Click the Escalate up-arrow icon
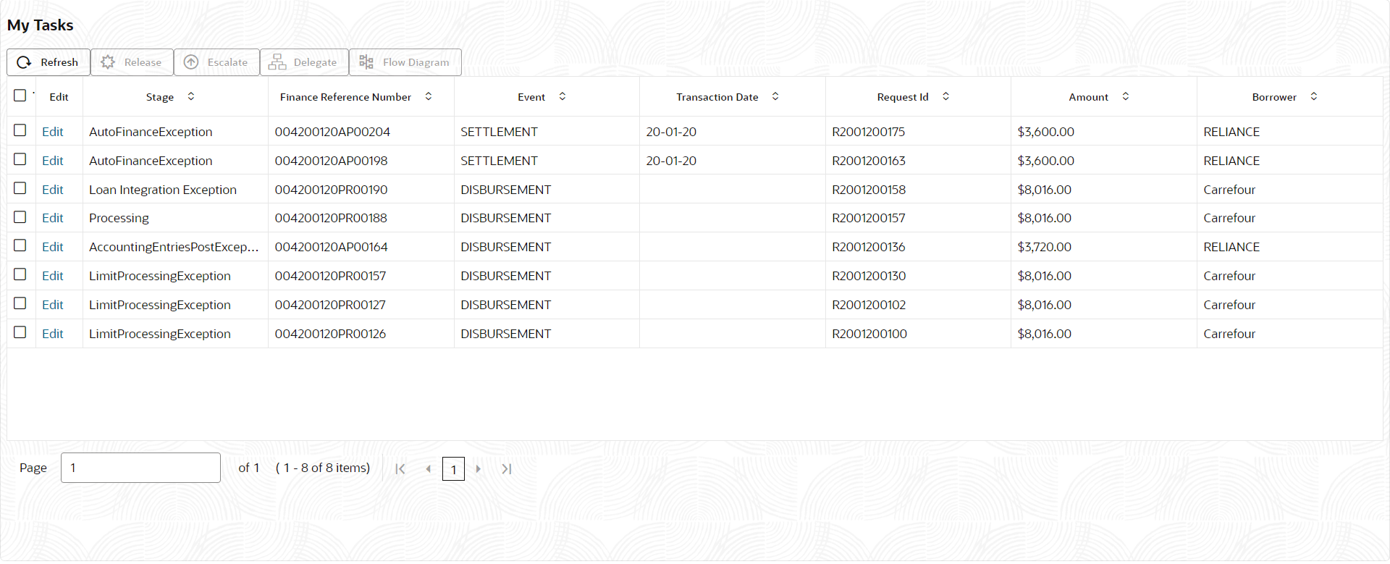Image resolution: width=1390 pixels, height=564 pixels. pyautogui.click(x=191, y=62)
